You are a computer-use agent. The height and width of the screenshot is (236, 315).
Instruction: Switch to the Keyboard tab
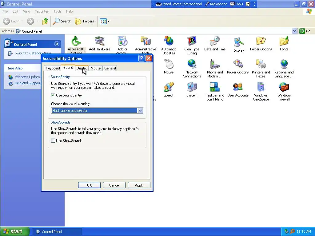point(53,68)
